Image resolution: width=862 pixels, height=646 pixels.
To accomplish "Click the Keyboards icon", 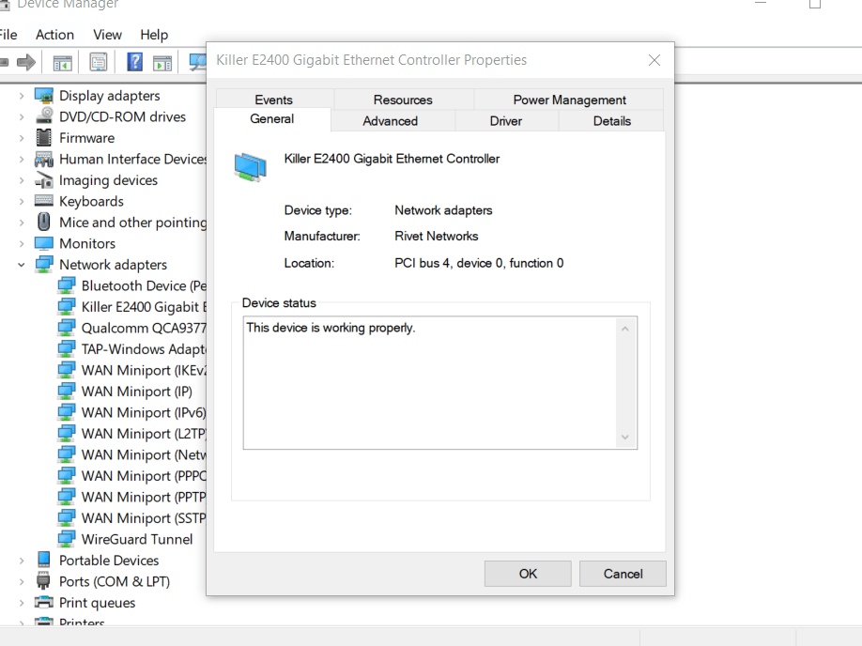I will (x=44, y=201).
